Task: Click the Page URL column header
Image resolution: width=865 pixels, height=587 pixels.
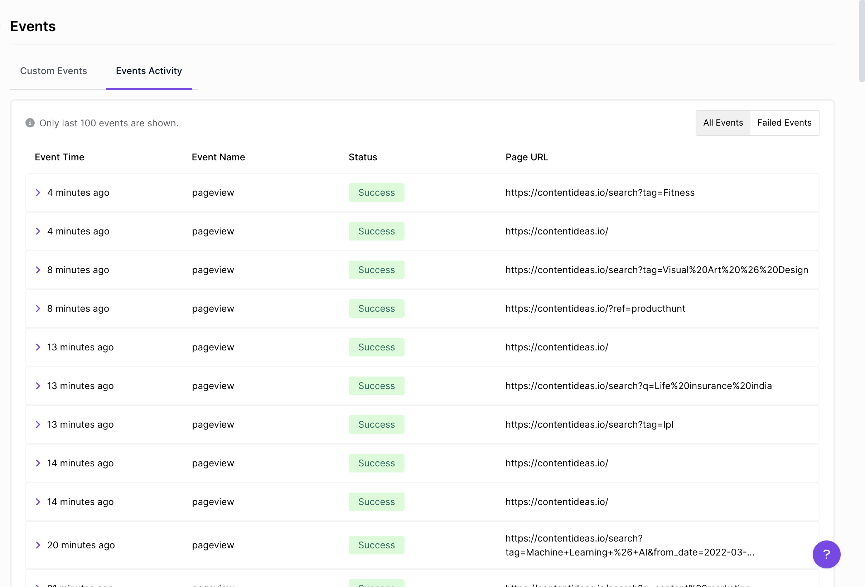Action: tap(527, 157)
